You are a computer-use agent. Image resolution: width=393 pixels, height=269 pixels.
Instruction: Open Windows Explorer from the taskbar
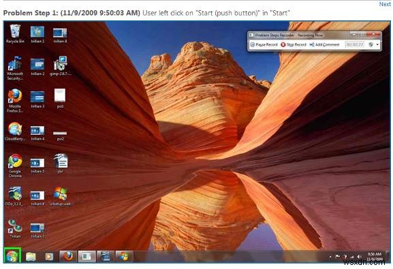[31, 257]
